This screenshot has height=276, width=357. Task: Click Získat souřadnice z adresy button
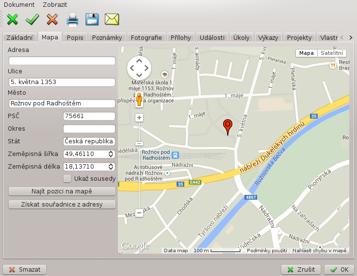pos(62,204)
